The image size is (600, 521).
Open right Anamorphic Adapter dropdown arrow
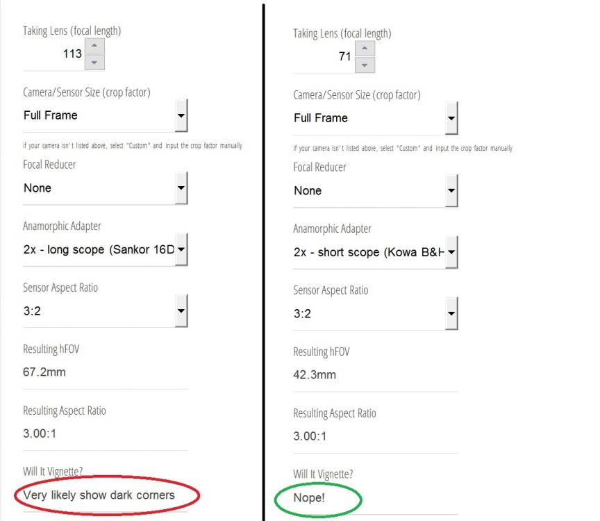point(451,252)
